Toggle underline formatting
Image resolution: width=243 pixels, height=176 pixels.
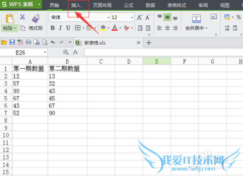pos(68,28)
